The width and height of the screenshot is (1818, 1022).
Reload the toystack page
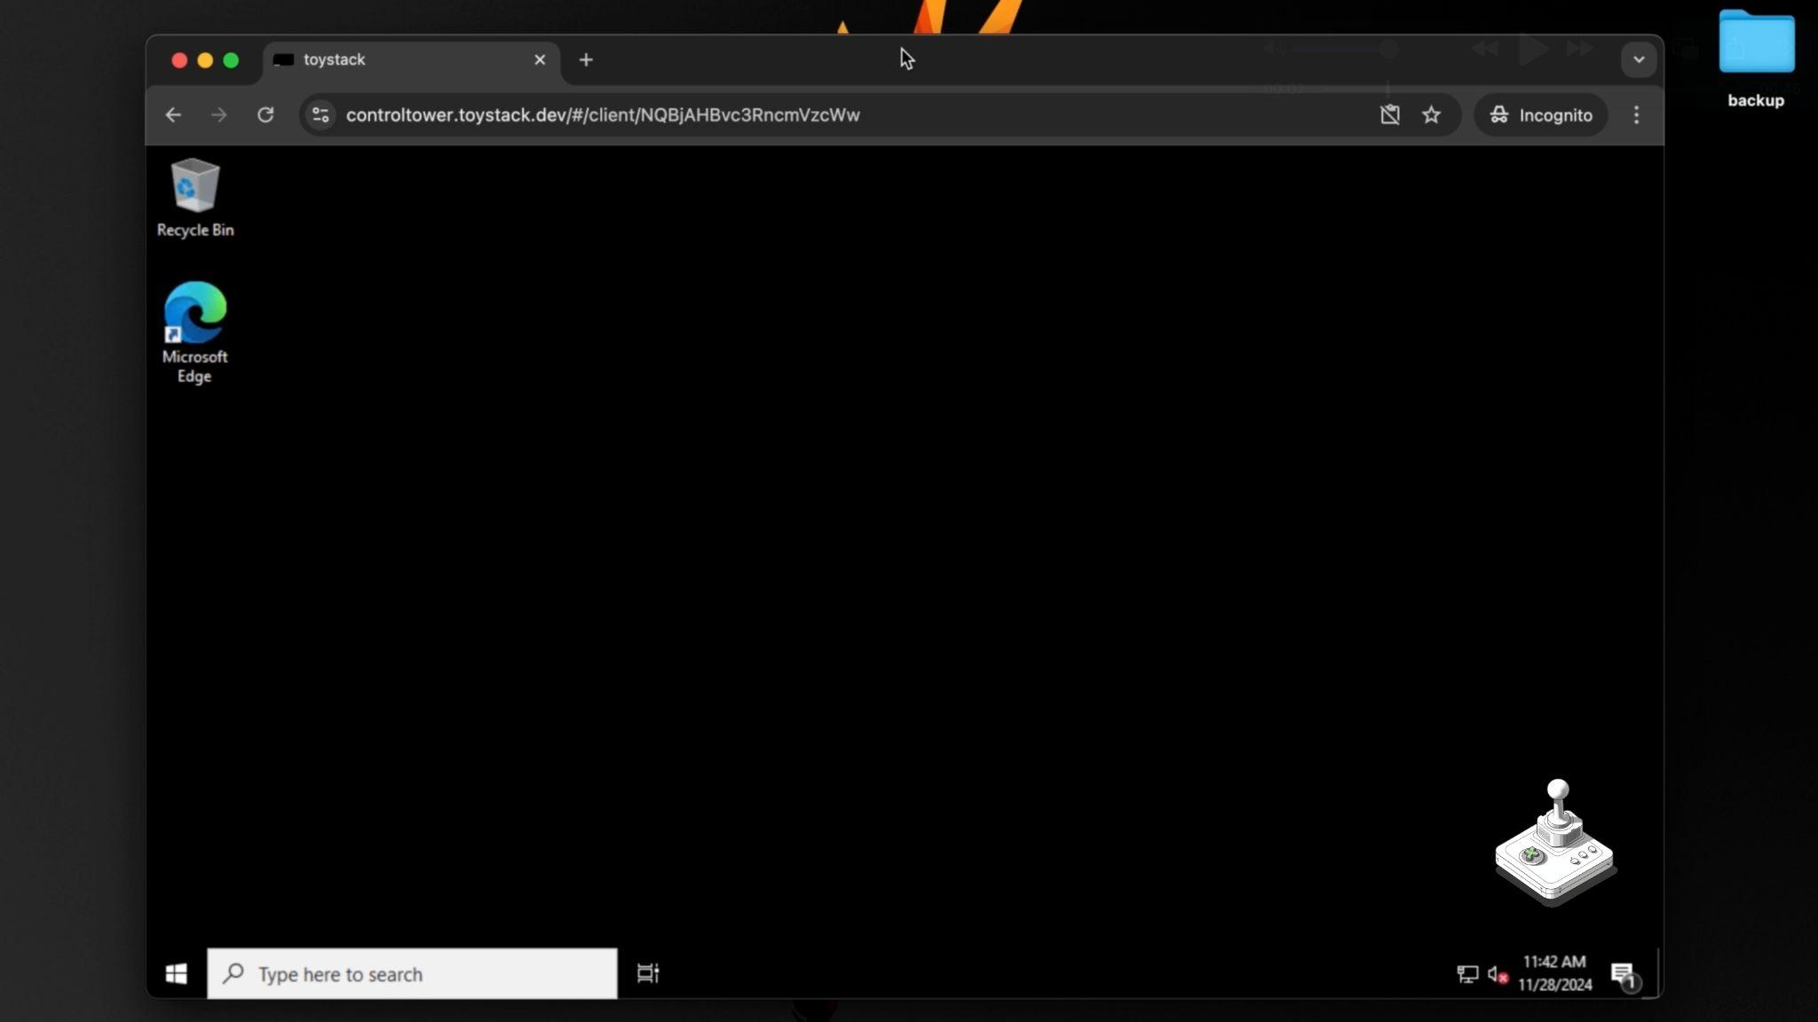tap(265, 114)
